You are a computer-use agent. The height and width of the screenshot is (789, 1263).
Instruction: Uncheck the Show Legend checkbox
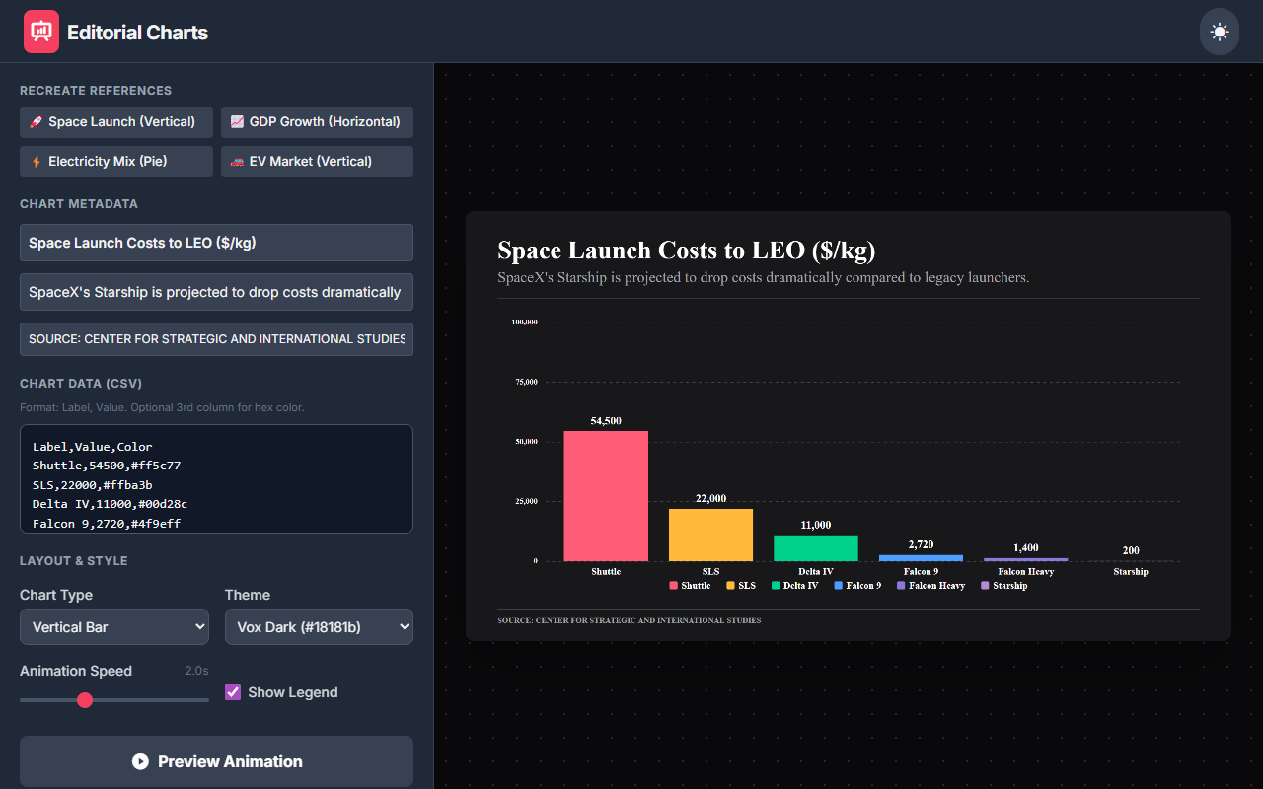point(233,692)
